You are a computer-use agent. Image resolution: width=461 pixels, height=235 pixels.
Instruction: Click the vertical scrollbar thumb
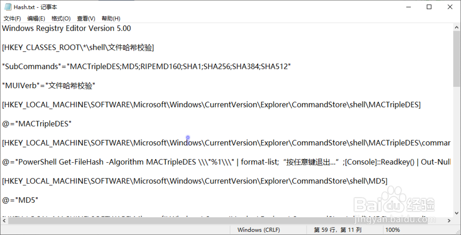pyautogui.click(x=457, y=59)
